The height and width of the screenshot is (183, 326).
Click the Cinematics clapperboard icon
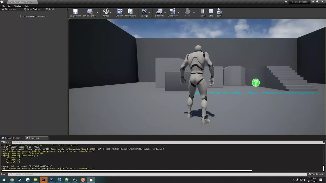(172, 12)
